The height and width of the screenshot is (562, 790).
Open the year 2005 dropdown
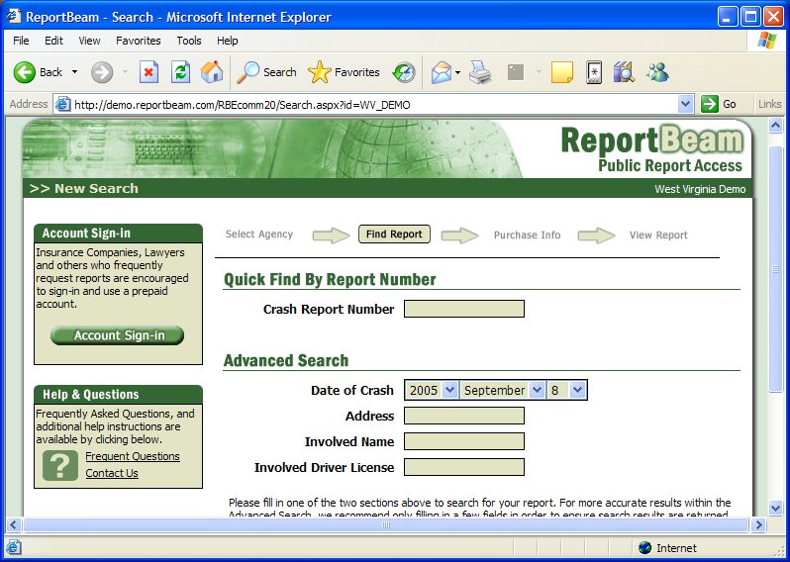tap(432, 390)
